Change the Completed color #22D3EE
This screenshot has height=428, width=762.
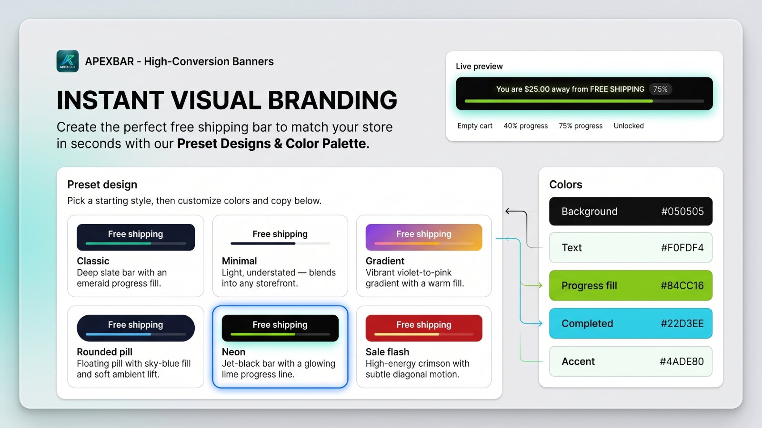click(x=631, y=323)
